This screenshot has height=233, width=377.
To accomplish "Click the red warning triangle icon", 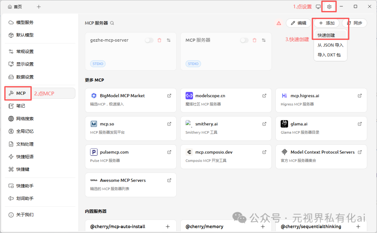I will 279,23.
